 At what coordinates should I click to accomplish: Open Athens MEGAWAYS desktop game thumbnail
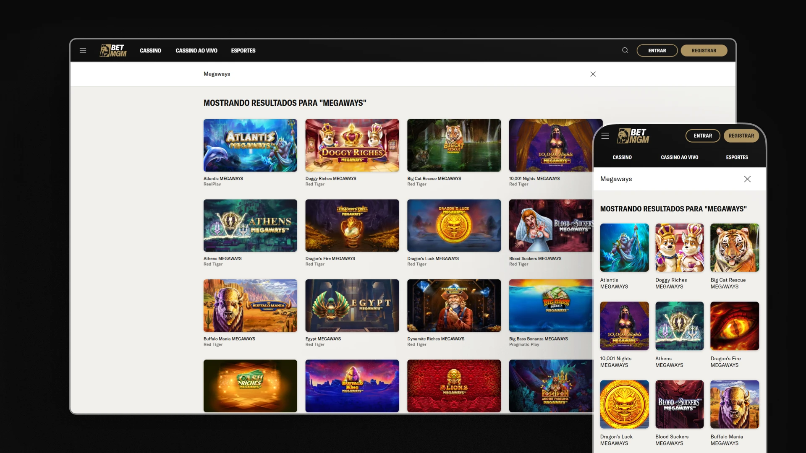click(250, 225)
